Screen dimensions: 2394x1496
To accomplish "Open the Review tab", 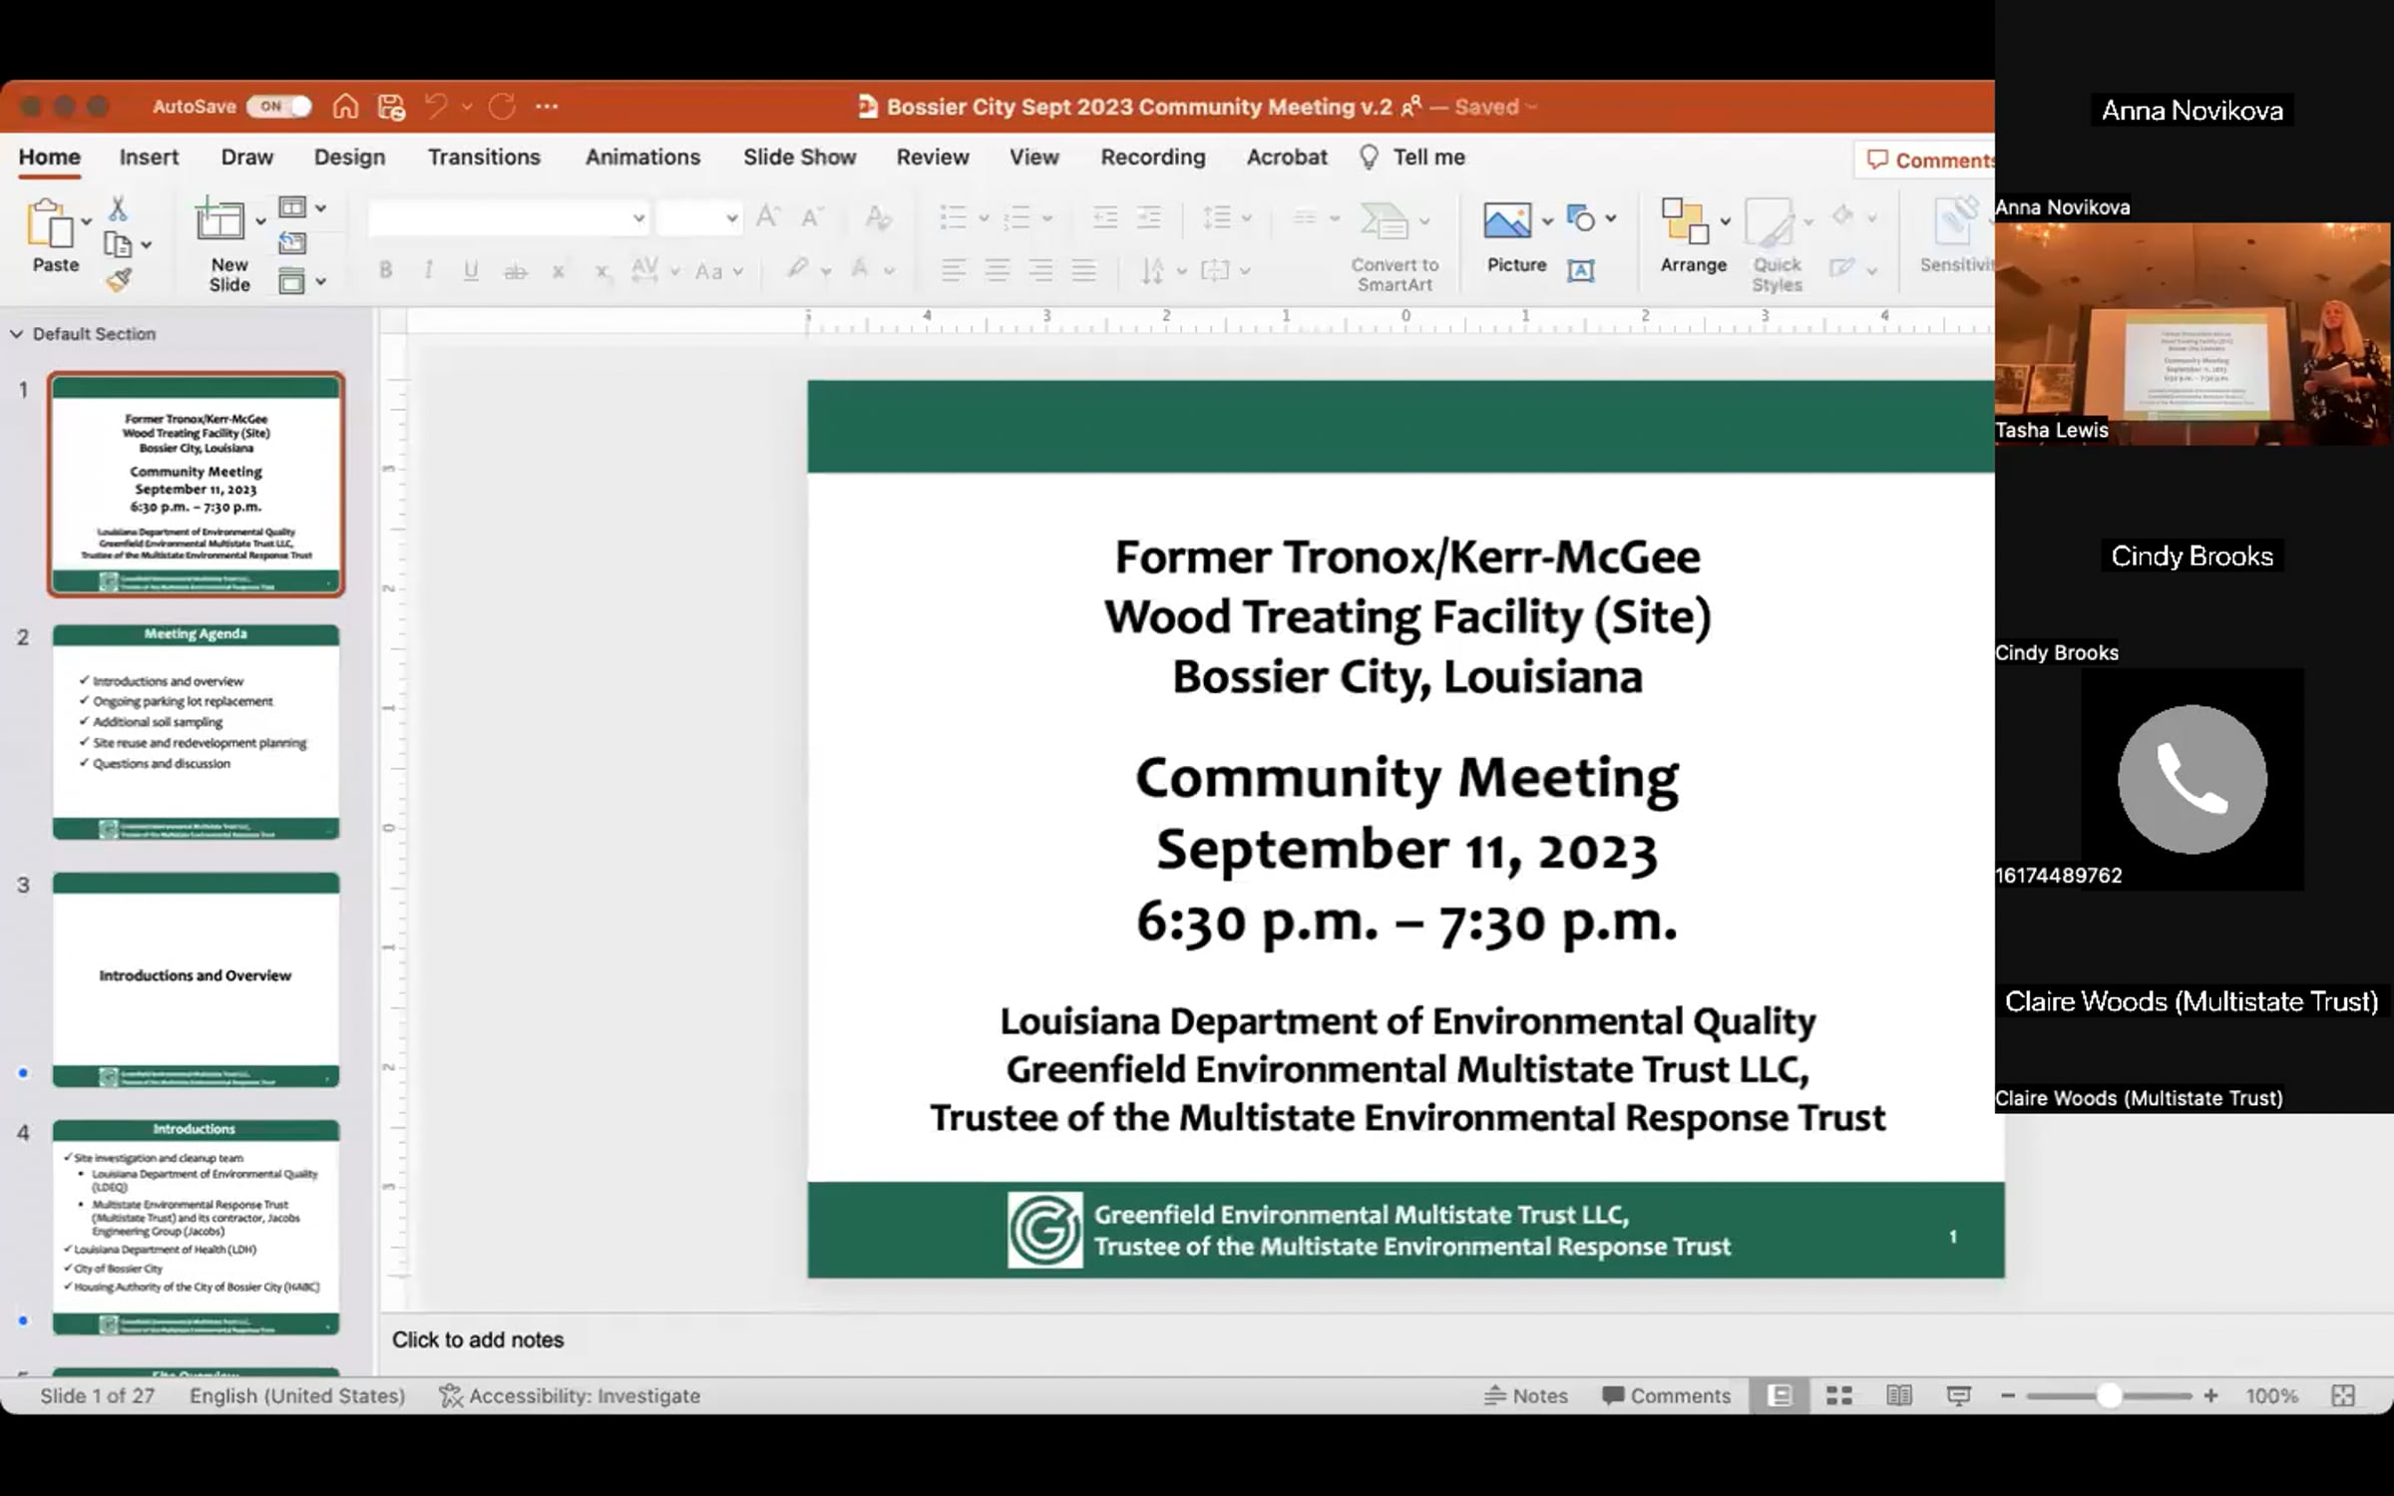I will [x=933, y=157].
